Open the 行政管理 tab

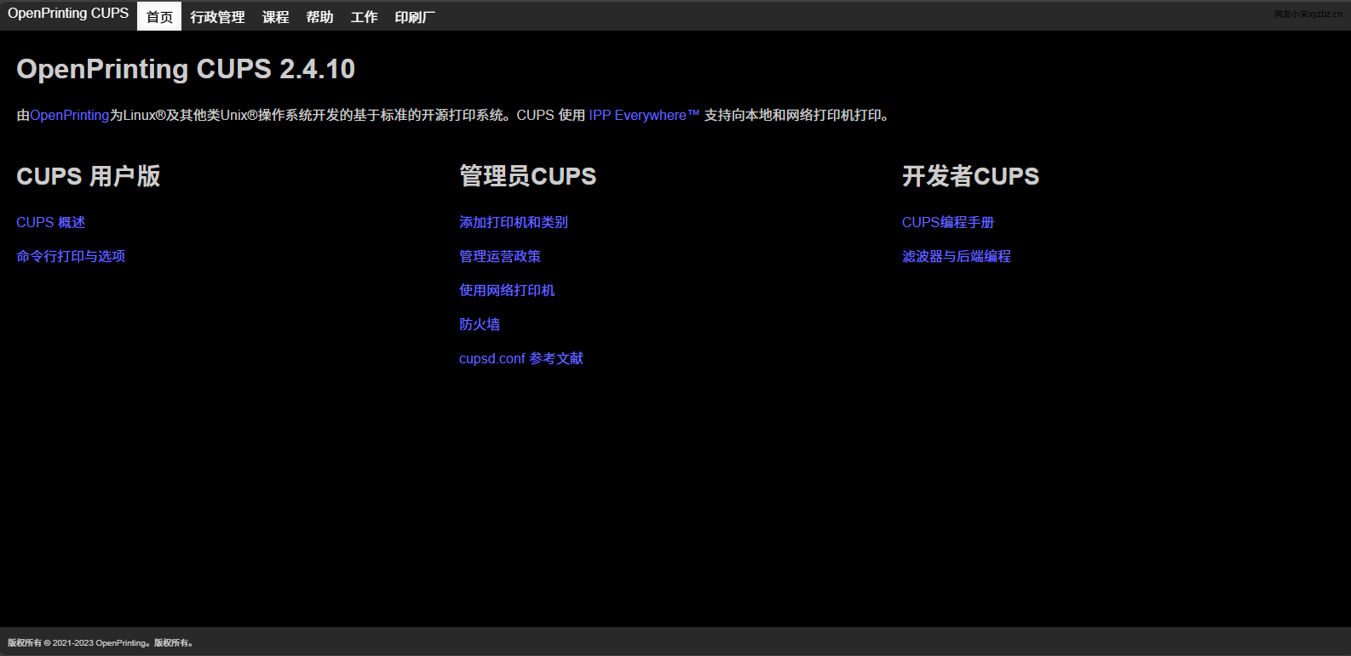[217, 17]
